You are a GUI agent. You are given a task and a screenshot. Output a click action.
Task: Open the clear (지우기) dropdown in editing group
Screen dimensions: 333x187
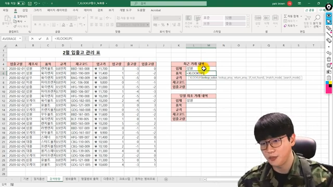pyautogui.click(x=290, y=25)
